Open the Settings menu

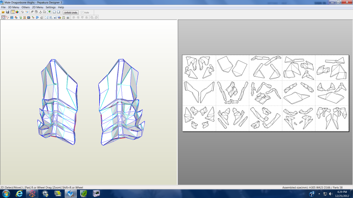click(50, 7)
